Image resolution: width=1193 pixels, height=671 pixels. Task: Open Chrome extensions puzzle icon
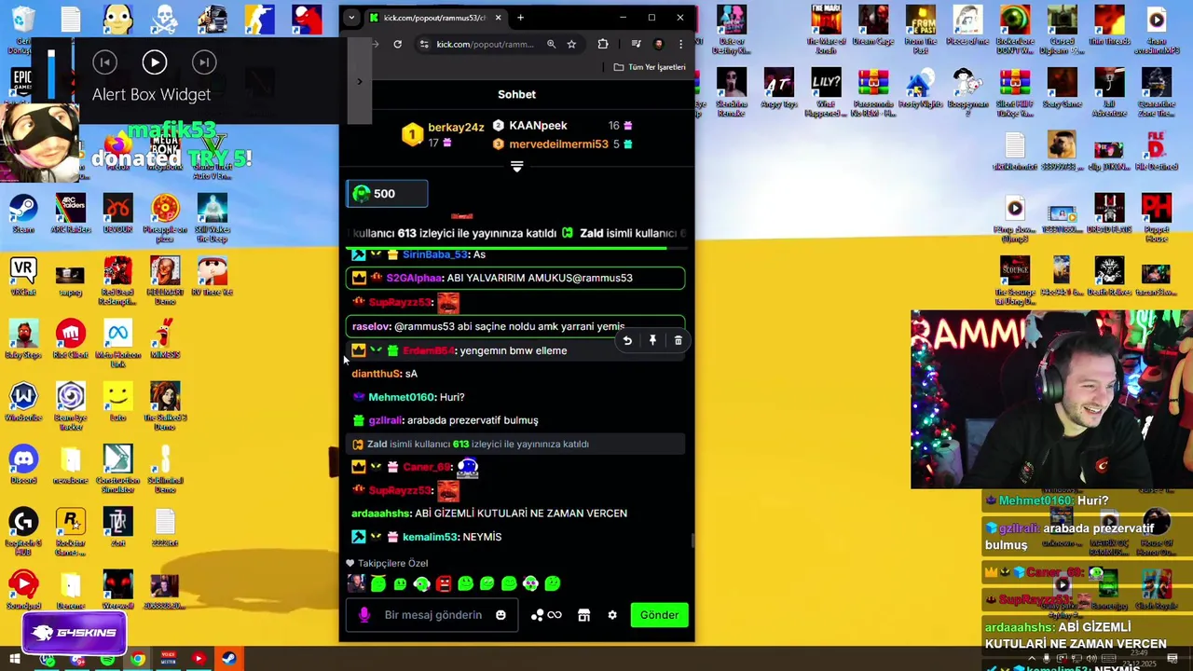pyautogui.click(x=603, y=44)
